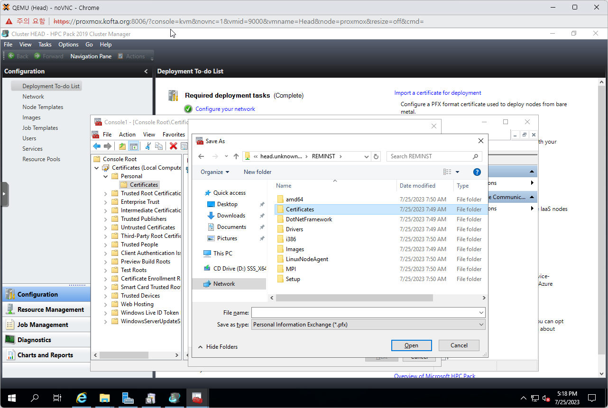This screenshot has height=408, width=608.
Task: Open Save As help question-mark icon
Action: pos(477,172)
